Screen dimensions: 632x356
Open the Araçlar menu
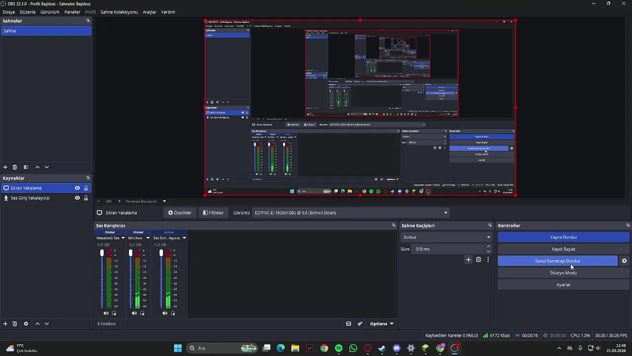[150, 12]
